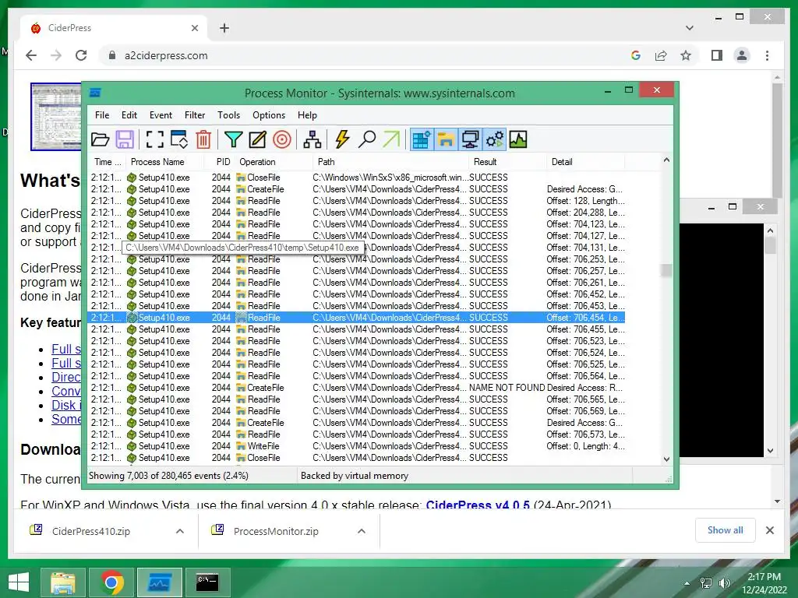Open the Help menu

click(307, 115)
